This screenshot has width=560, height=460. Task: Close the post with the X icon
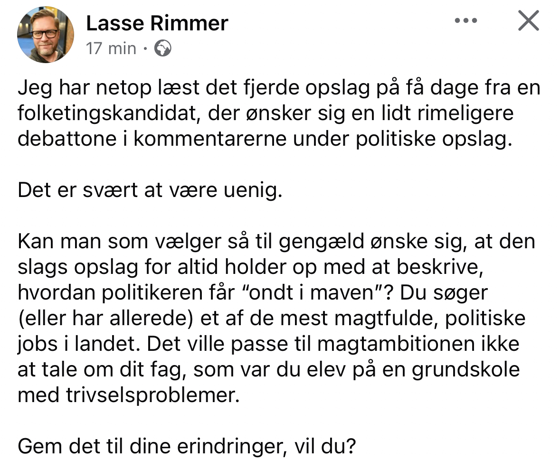pyautogui.click(x=528, y=21)
